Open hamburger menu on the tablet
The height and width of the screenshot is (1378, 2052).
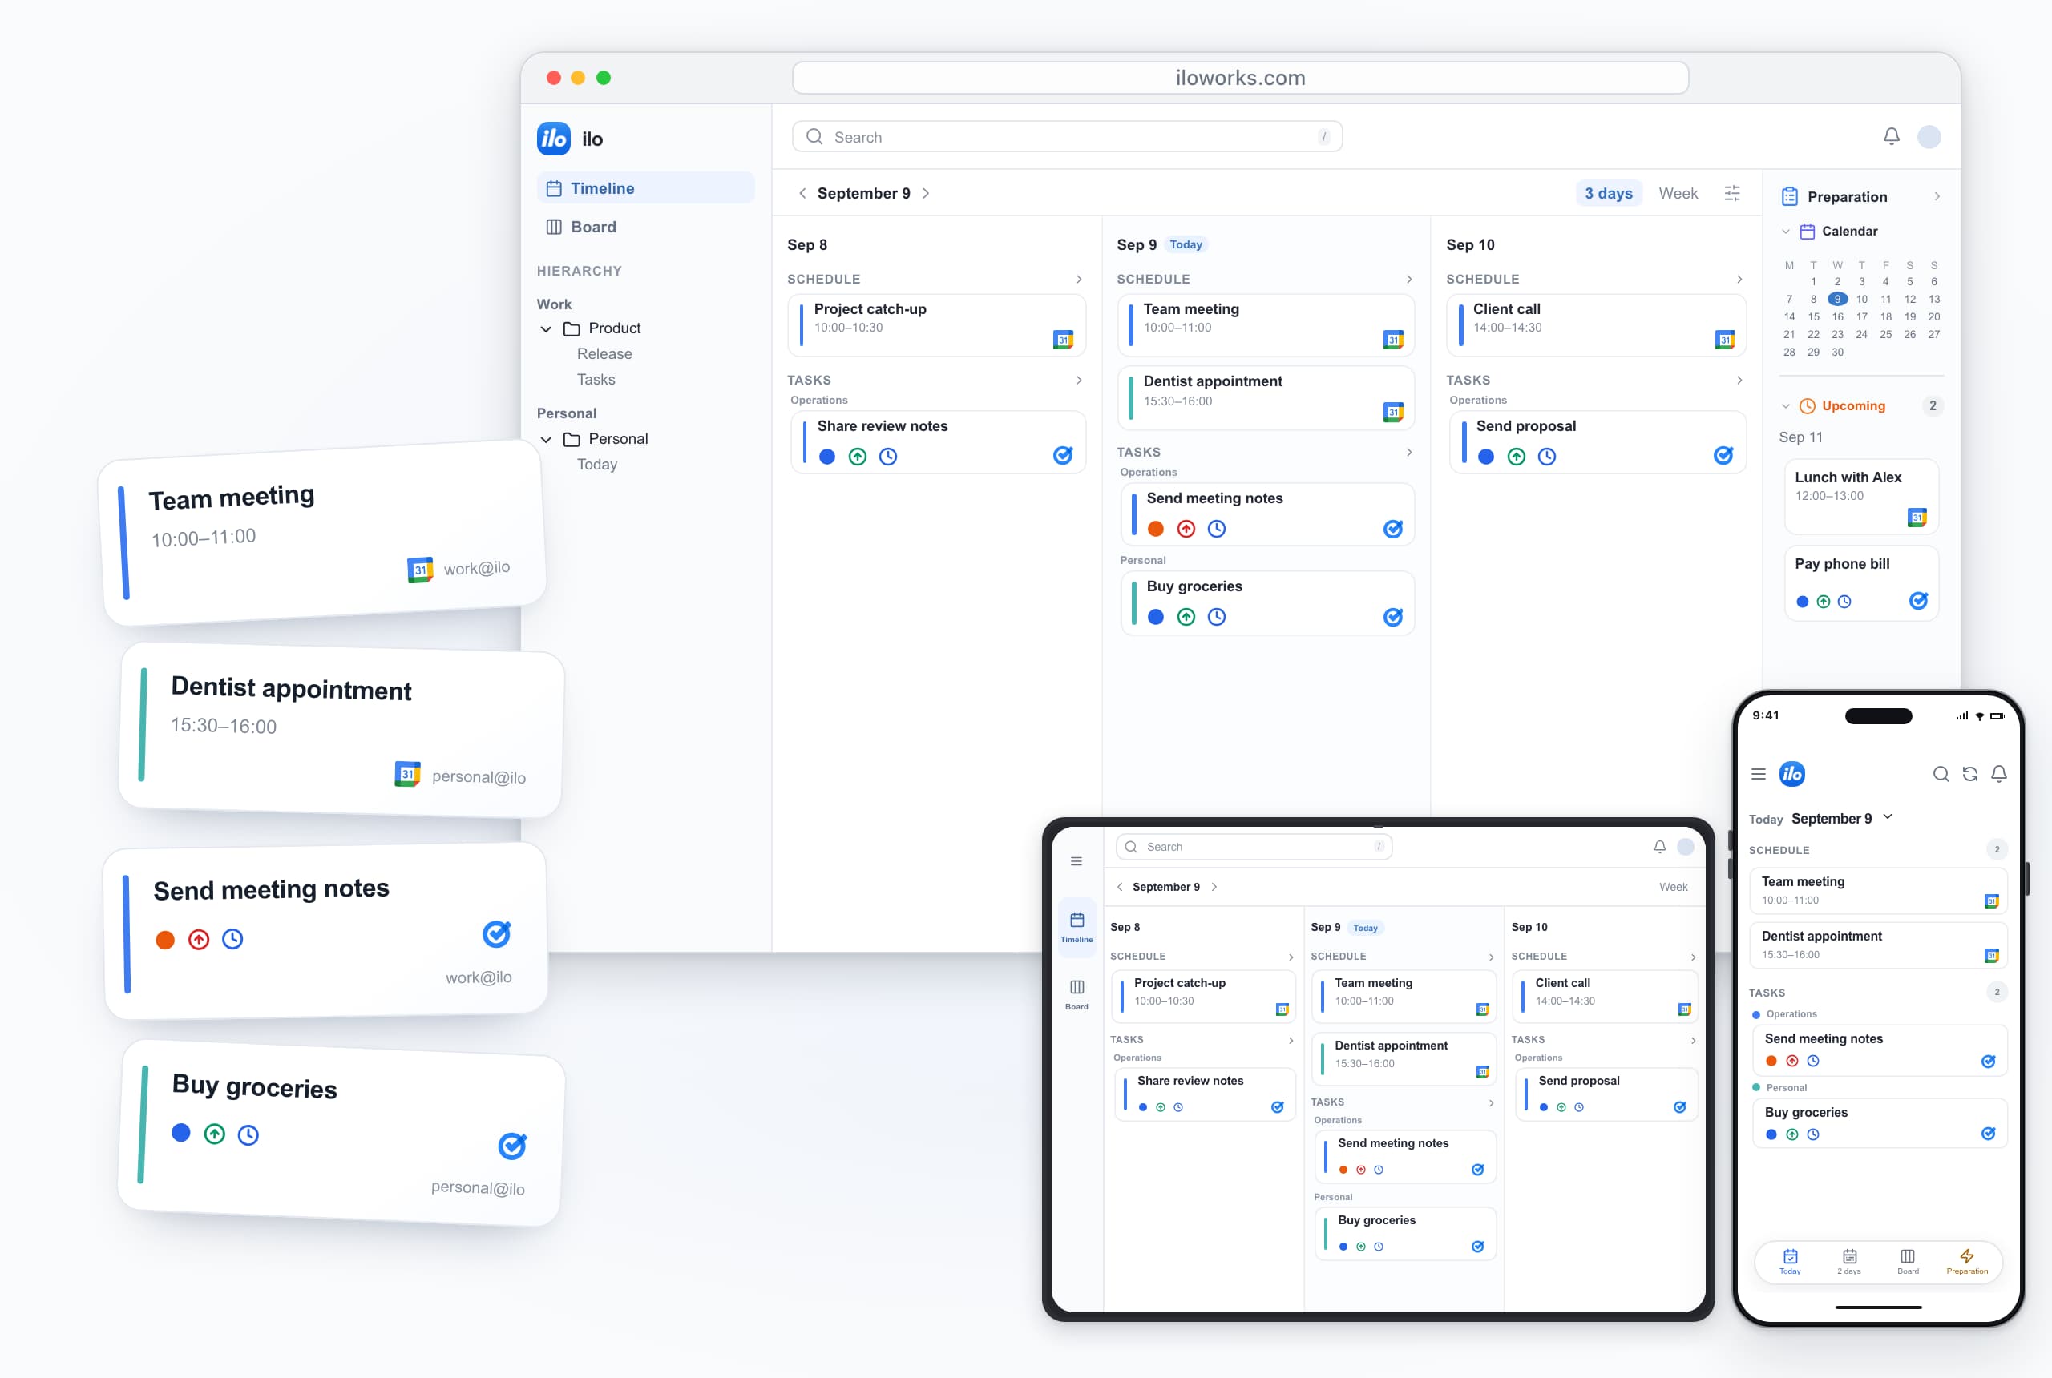(1076, 862)
